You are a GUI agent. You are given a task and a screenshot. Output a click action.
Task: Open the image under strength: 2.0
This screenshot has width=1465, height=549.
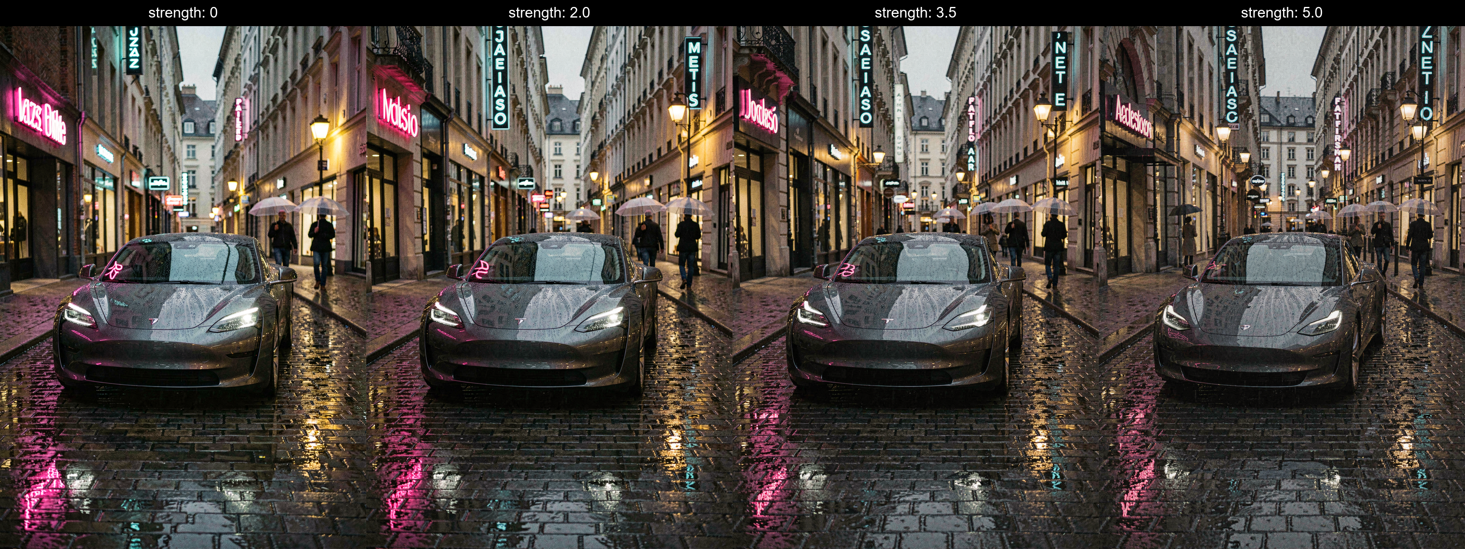click(549, 287)
